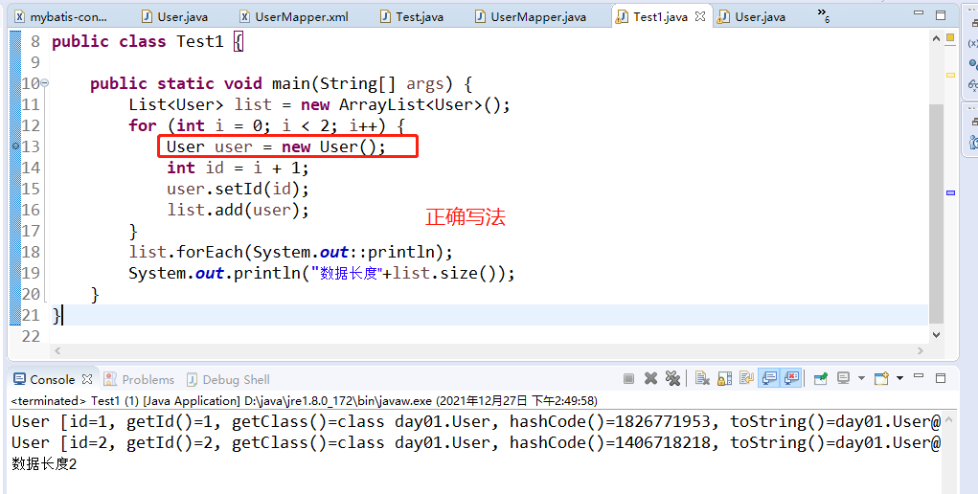The width and height of the screenshot is (978, 494).
Task: Clear the Console output
Action: pyautogui.click(x=702, y=378)
